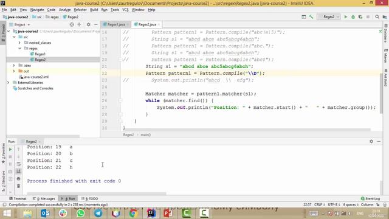Viewport: 389px width, 219px height.
Task: Collapse the src folder
Action: 14,37
